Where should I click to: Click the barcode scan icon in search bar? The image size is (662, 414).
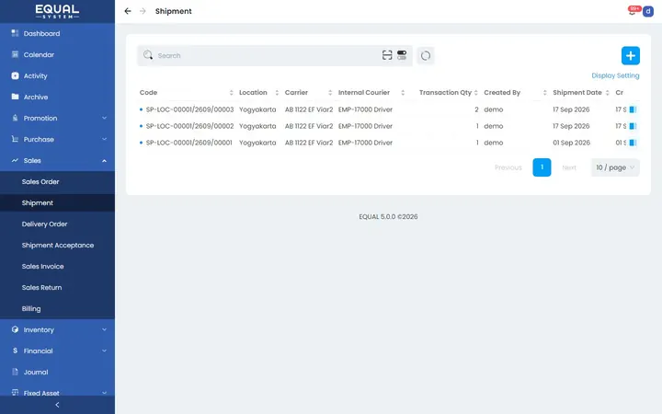point(387,55)
